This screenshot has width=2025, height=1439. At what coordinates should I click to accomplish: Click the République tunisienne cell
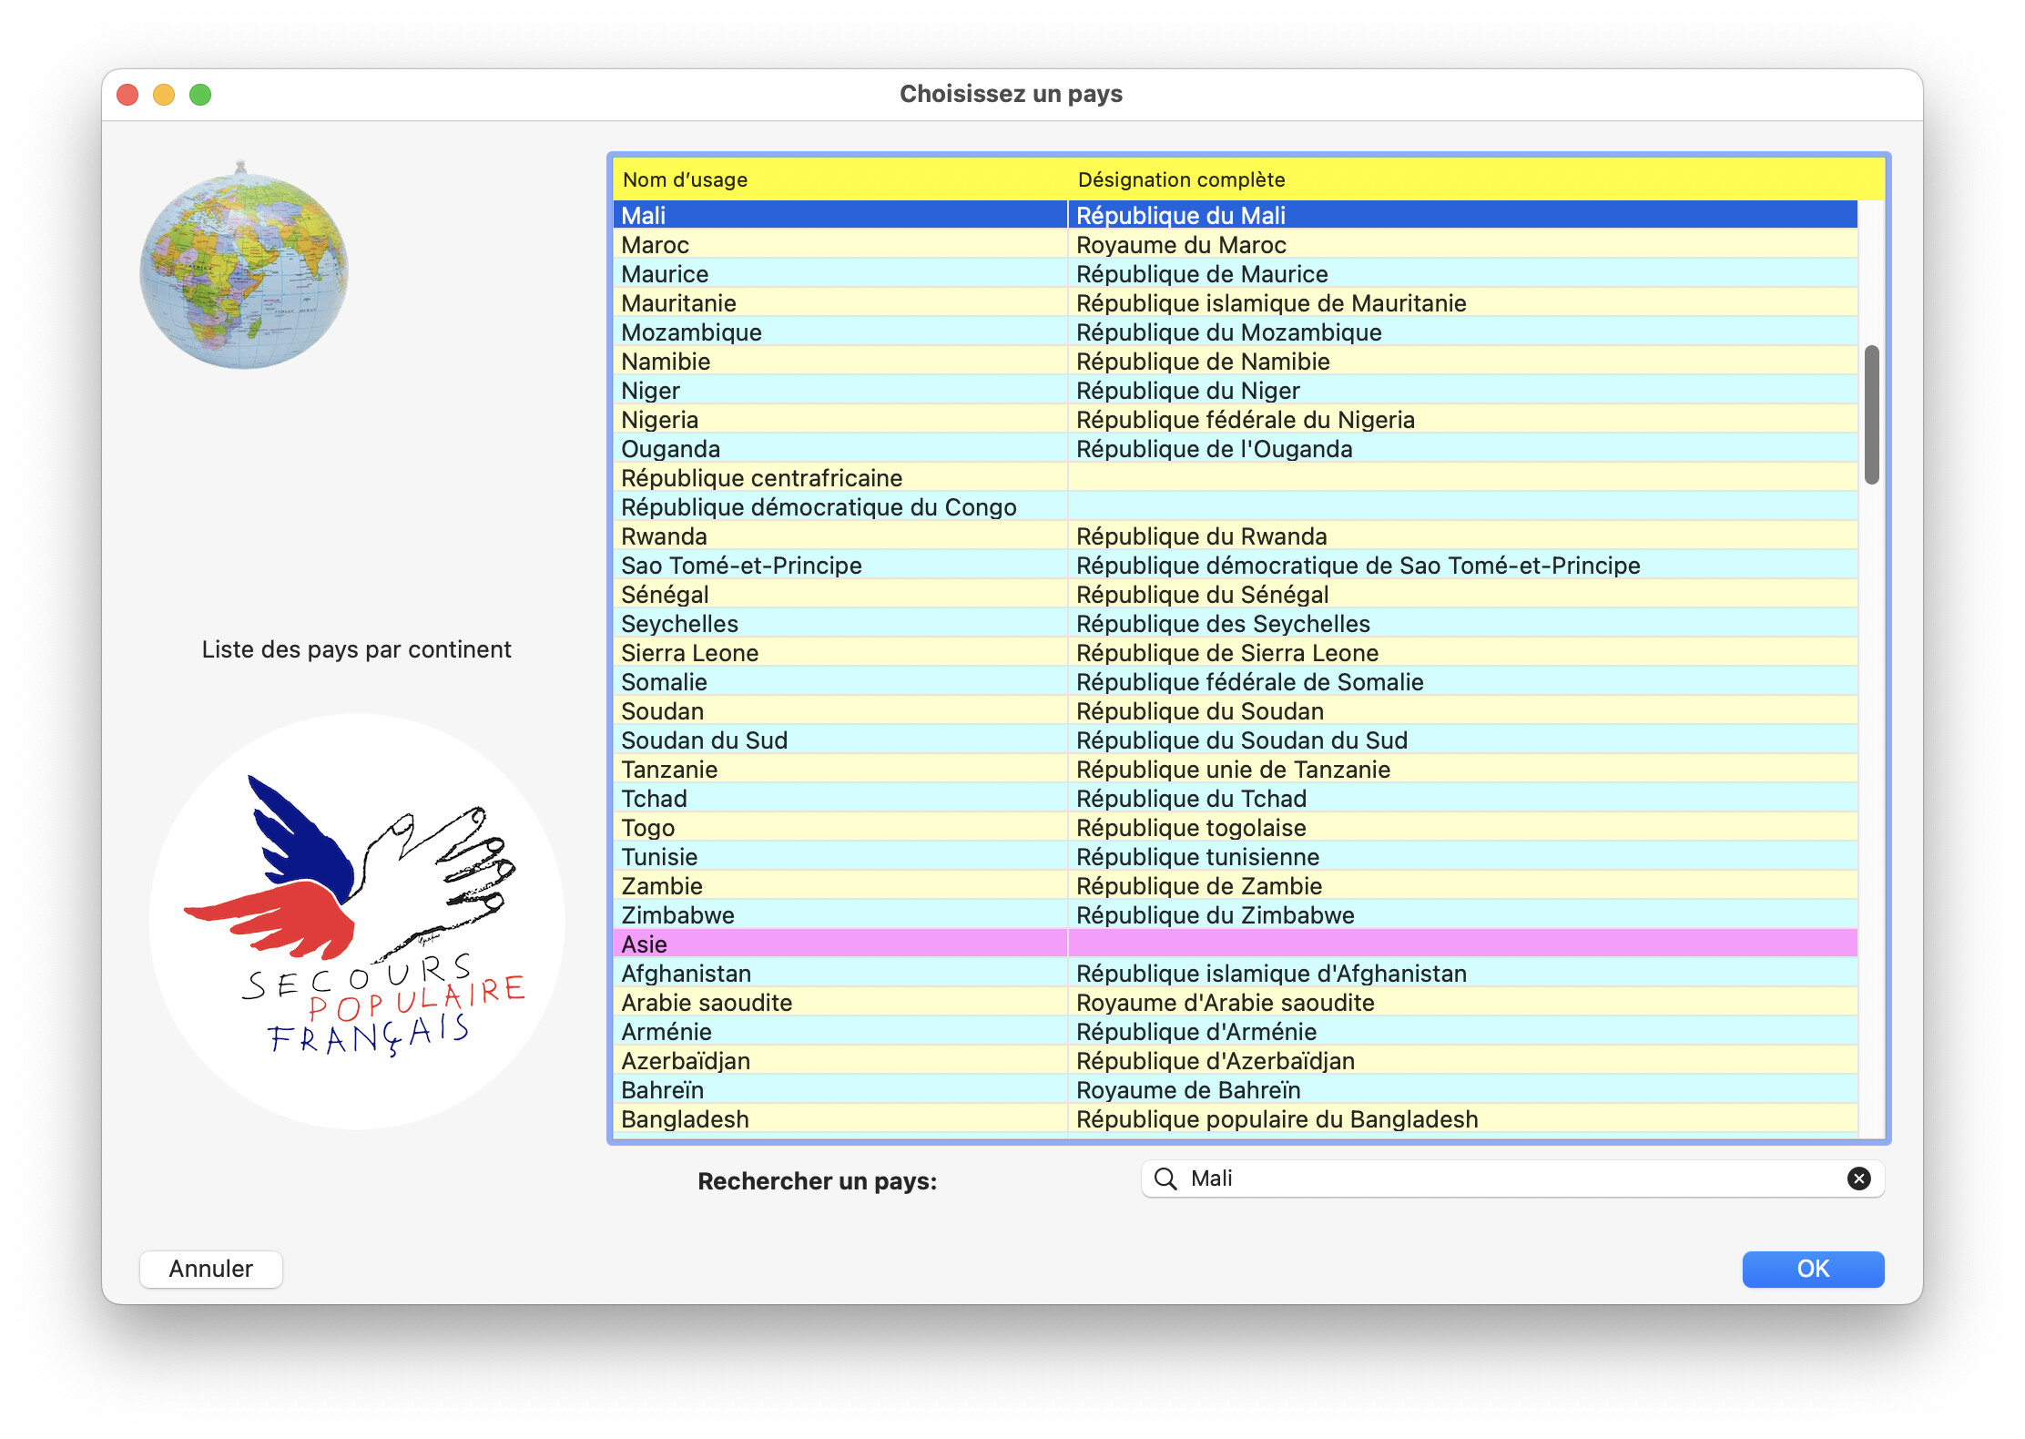[1463, 856]
